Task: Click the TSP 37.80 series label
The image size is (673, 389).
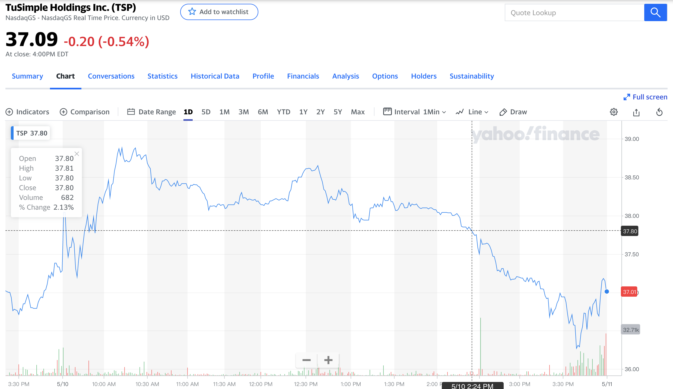Action: click(x=31, y=133)
